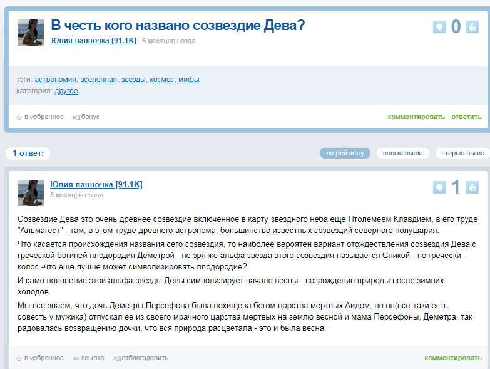Click ответить to answer the question

coord(467,117)
